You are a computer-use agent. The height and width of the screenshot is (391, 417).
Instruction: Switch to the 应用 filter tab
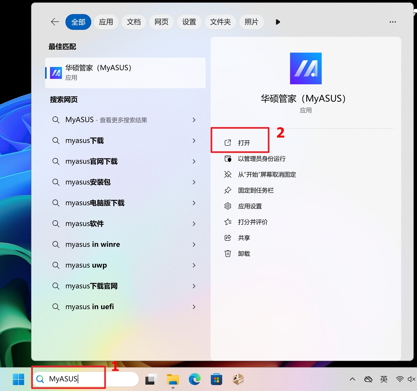click(x=106, y=22)
